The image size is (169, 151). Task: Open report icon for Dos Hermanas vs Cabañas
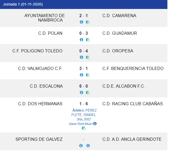tap(84, 128)
